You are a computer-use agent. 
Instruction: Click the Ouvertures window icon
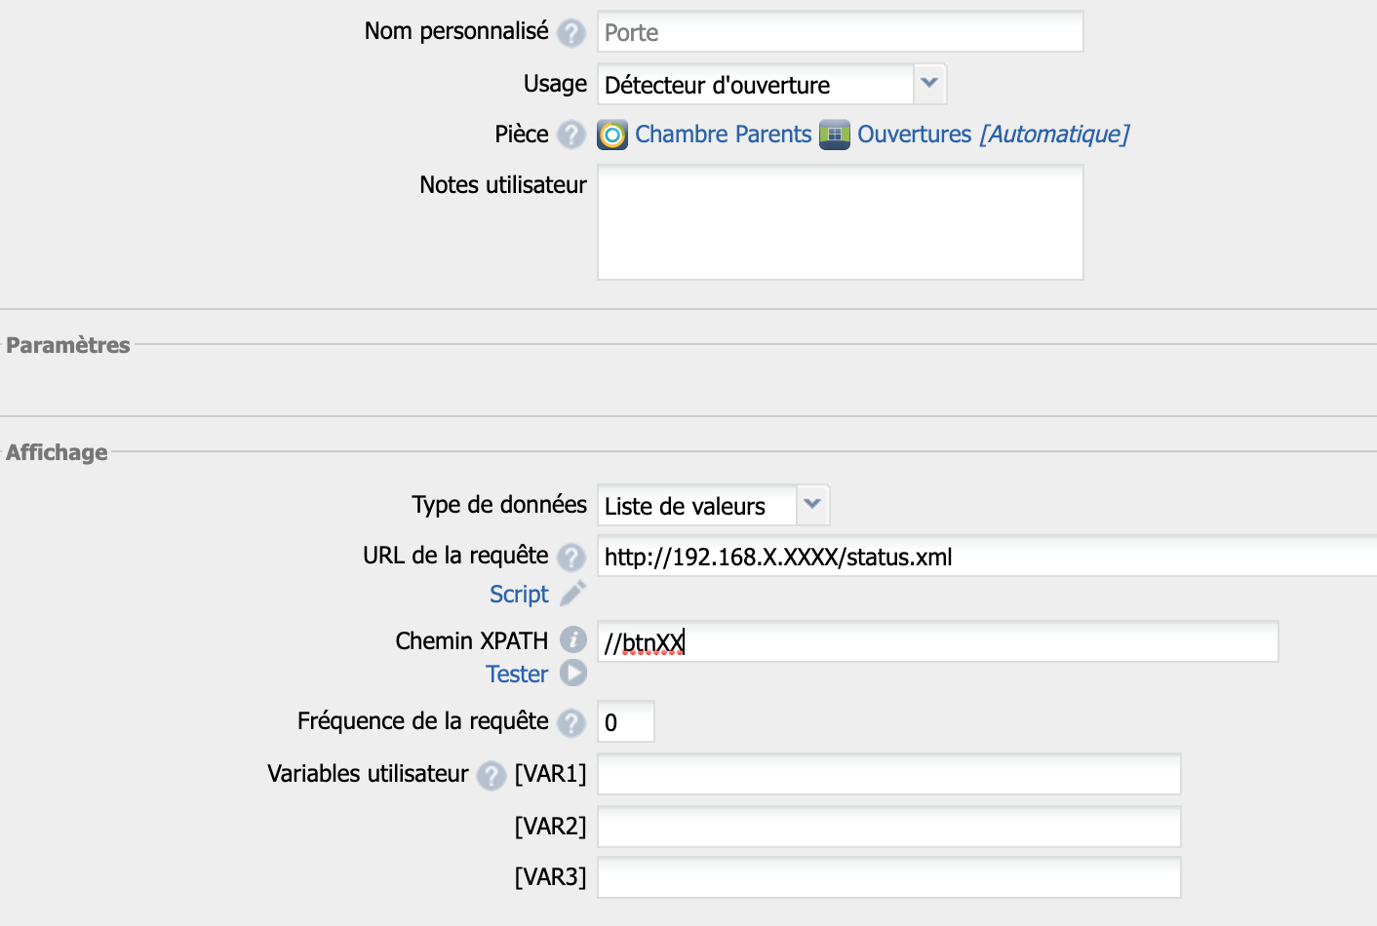pyautogui.click(x=835, y=135)
